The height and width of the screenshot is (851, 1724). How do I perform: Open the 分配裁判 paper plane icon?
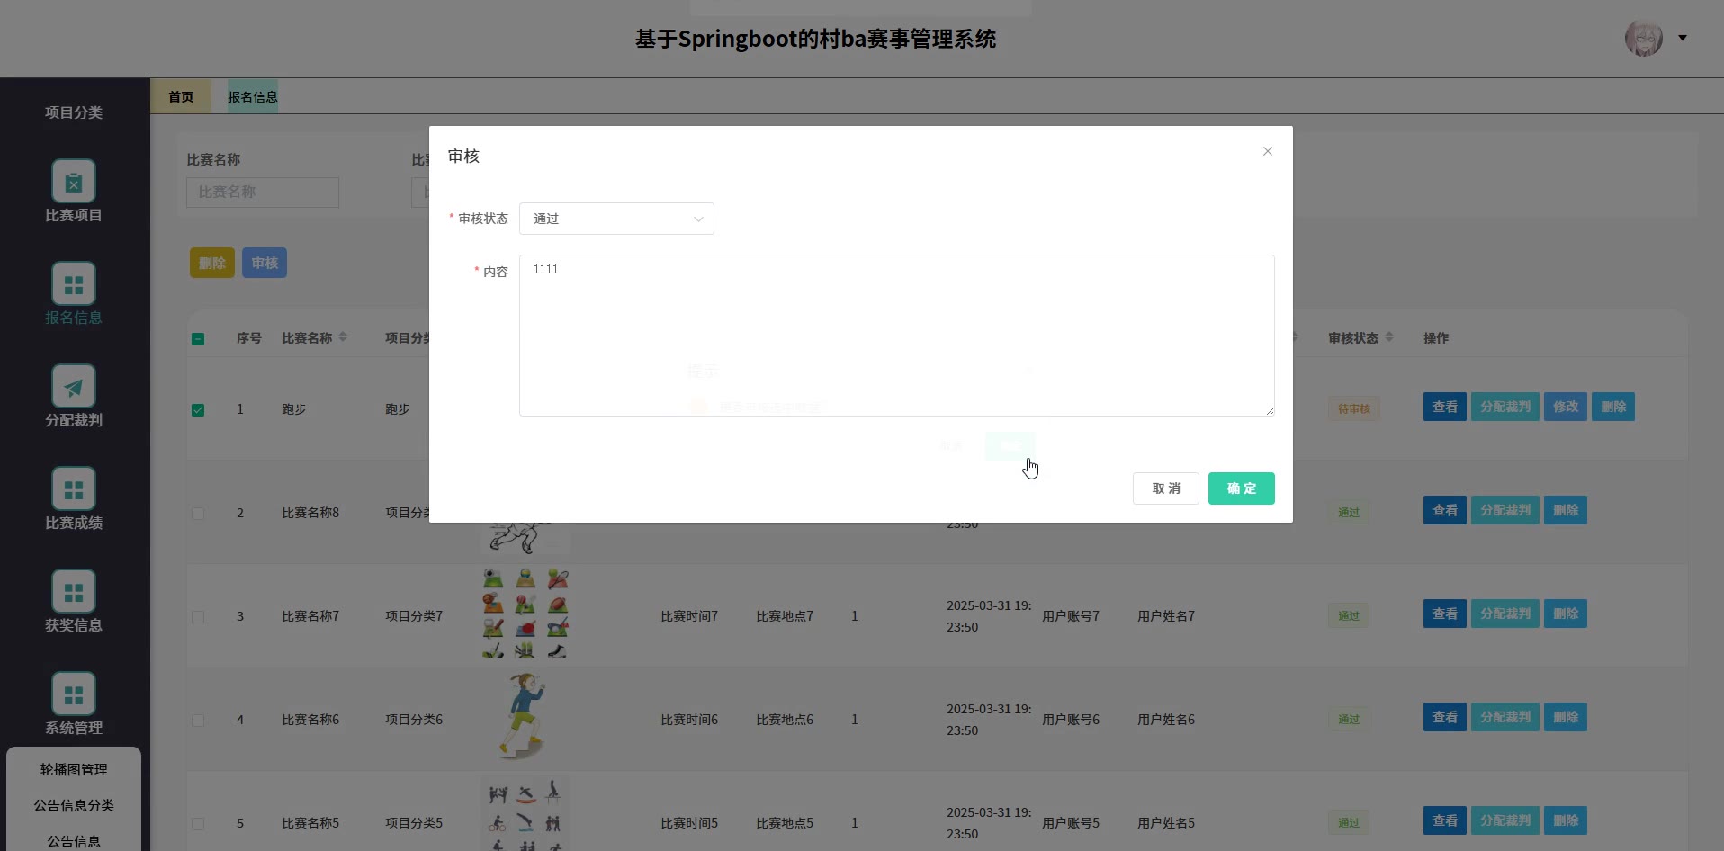(x=74, y=387)
